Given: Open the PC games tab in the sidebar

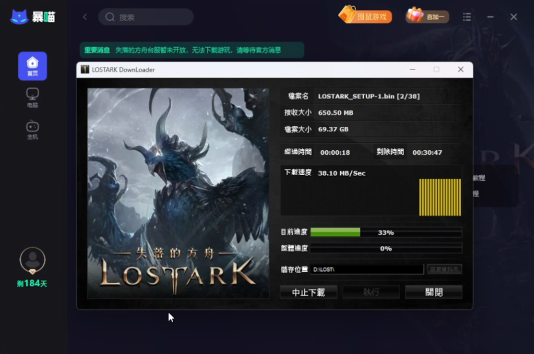Looking at the screenshot, I should point(32,98).
